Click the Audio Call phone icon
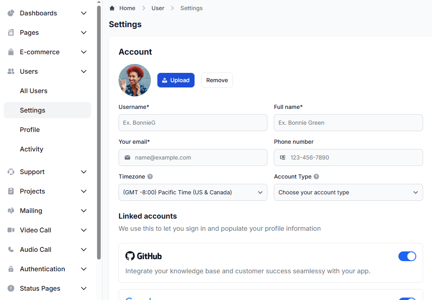The image size is (432, 300). coord(10,249)
